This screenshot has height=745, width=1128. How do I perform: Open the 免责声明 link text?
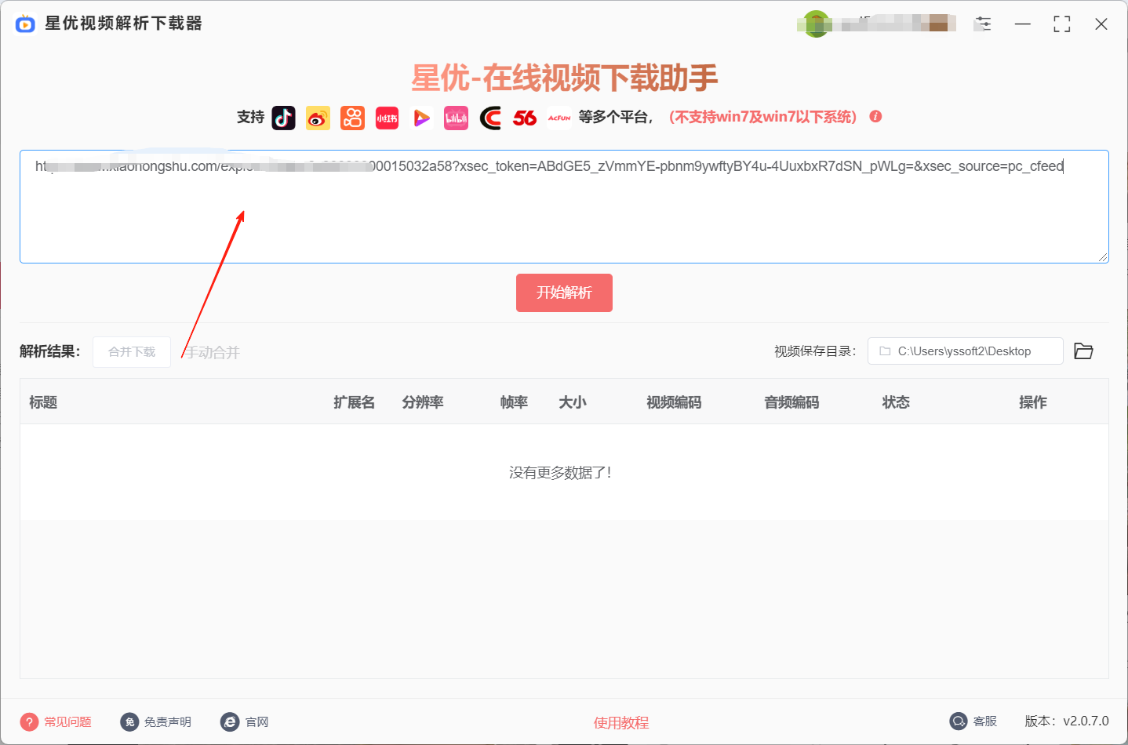click(168, 721)
